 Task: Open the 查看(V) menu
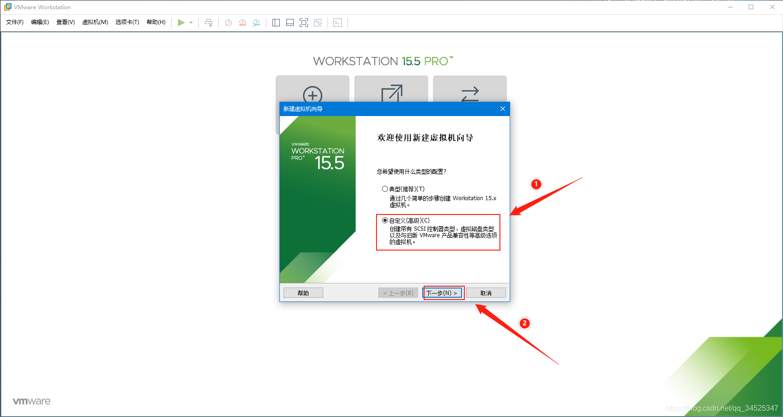pos(66,22)
